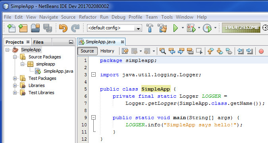Click the New File icon
The height and width of the screenshot is (143, 268).
11,28
